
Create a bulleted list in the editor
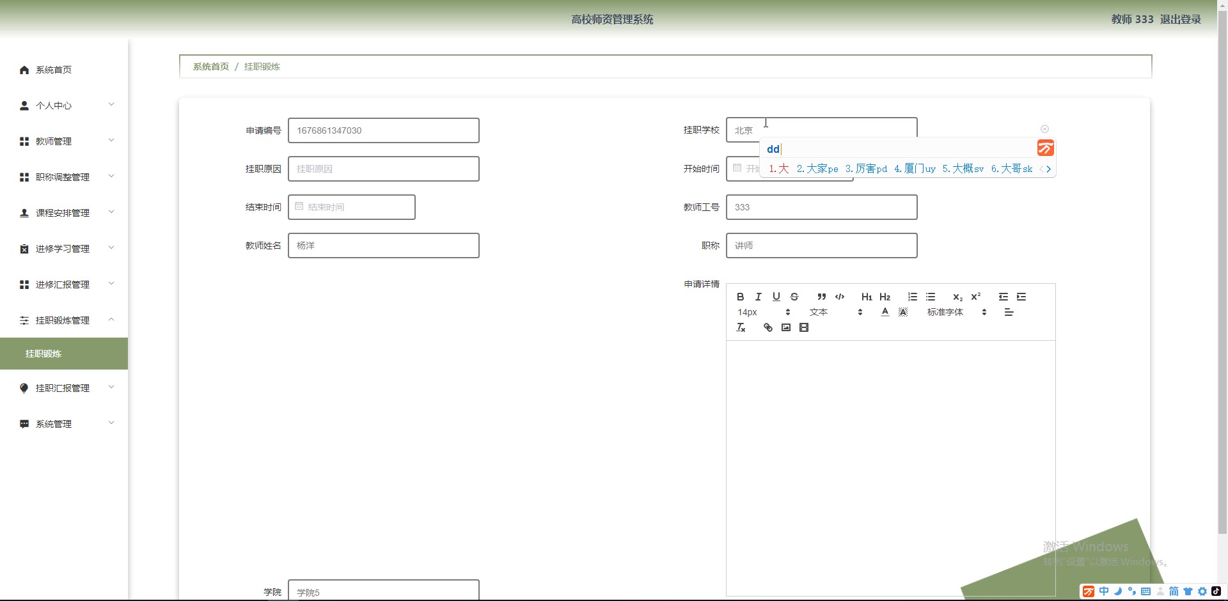point(931,297)
